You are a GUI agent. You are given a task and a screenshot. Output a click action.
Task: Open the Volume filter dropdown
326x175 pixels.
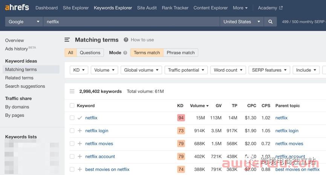[104, 70]
